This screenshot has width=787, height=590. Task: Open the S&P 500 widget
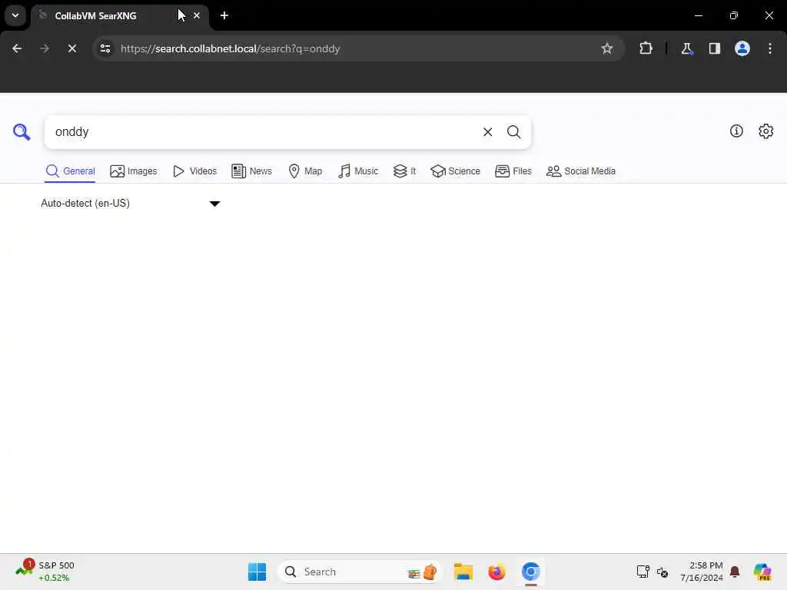click(x=45, y=572)
